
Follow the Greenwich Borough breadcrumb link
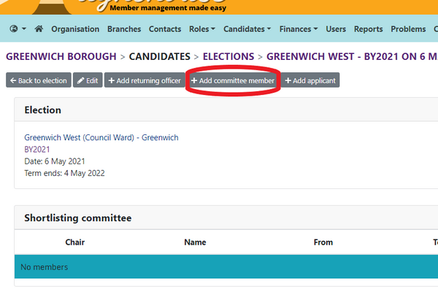(x=61, y=56)
